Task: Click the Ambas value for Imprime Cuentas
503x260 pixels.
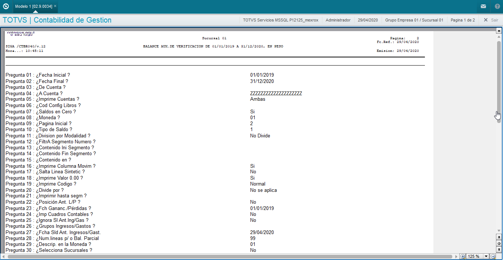Action: (x=258, y=99)
